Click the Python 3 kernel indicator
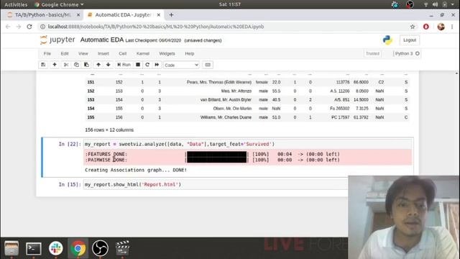The height and width of the screenshot is (259, 460). 408,53
